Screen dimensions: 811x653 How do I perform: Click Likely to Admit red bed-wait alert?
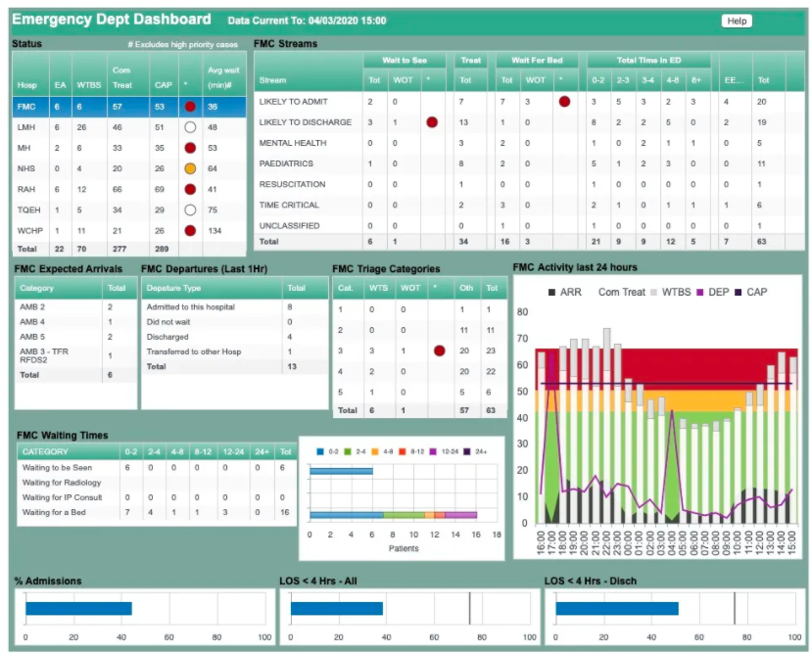pyautogui.click(x=564, y=102)
